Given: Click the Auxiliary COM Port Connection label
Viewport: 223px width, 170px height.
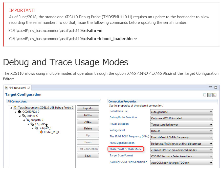Looking at the screenshot, I should tap(128, 162).
